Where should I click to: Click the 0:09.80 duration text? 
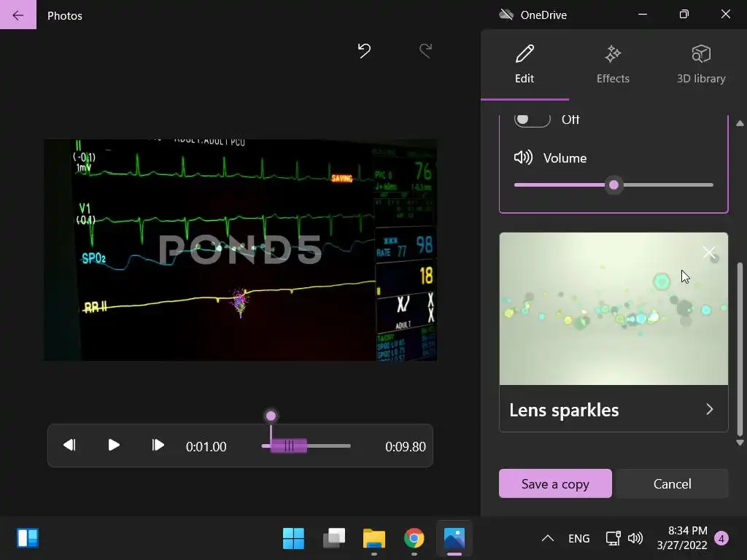click(406, 447)
